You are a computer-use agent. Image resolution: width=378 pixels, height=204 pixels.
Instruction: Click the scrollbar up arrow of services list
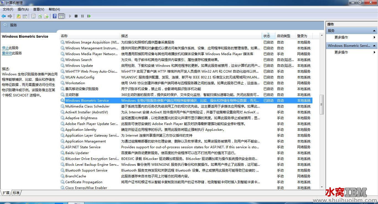point(322,35)
